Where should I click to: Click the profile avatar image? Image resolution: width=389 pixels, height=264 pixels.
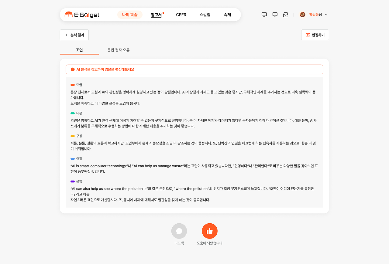[x=302, y=14]
